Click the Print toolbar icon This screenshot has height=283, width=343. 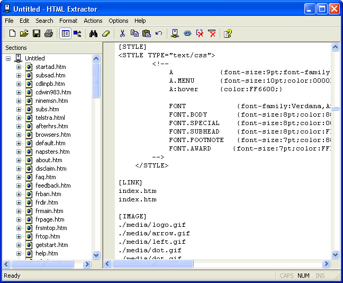coord(49,33)
